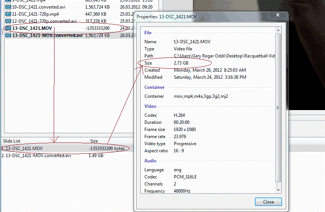
Task: Click the Video section heading
Action: tap(150, 106)
